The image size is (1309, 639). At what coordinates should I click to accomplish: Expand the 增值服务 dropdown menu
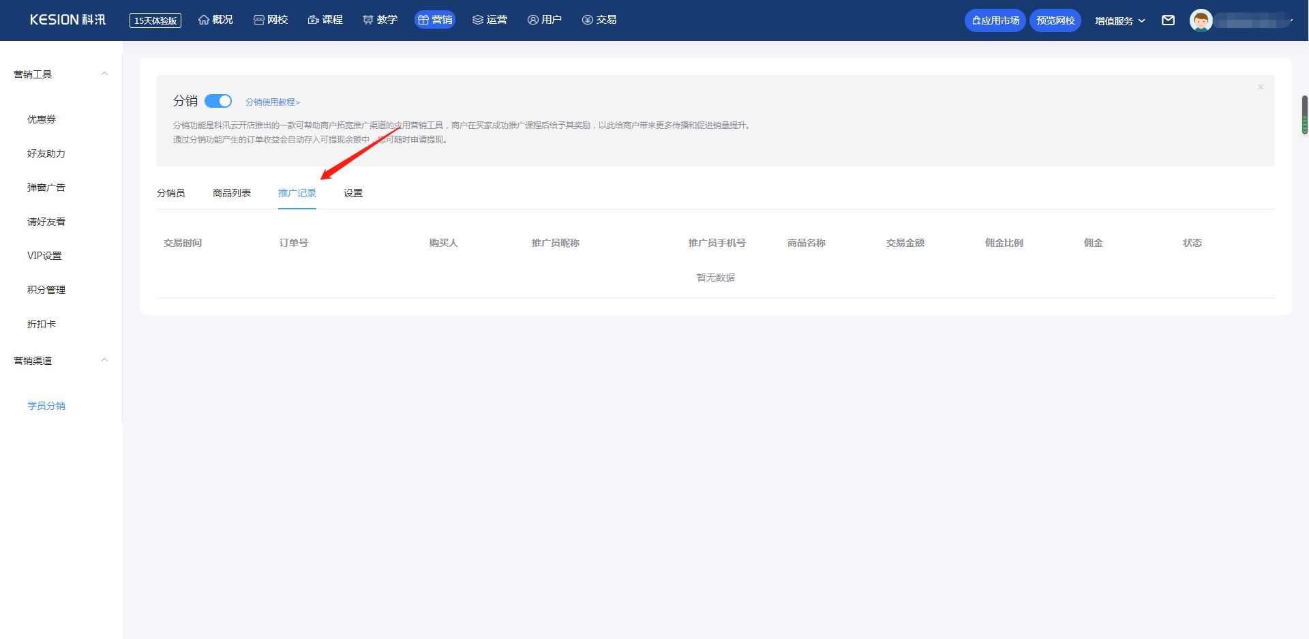(x=1119, y=20)
